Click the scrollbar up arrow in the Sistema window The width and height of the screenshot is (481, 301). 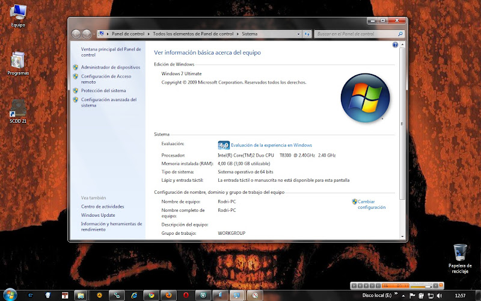click(402, 45)
